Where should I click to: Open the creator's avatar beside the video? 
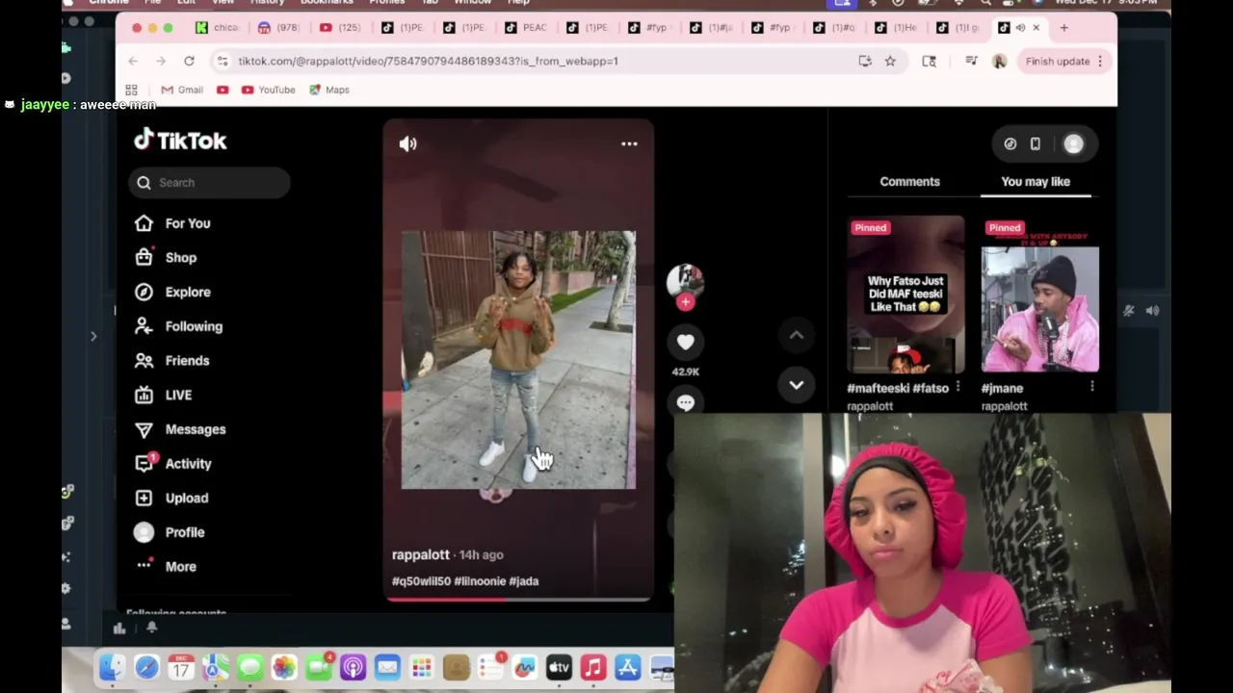[x=685, y=281]
